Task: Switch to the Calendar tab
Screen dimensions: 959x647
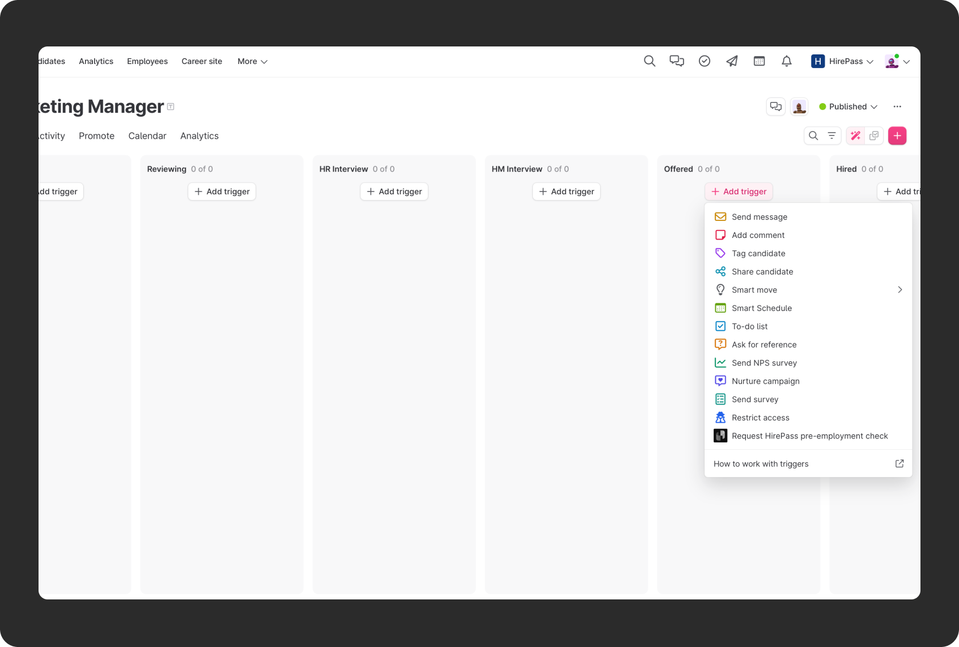Action: click(x=147, y=136)
